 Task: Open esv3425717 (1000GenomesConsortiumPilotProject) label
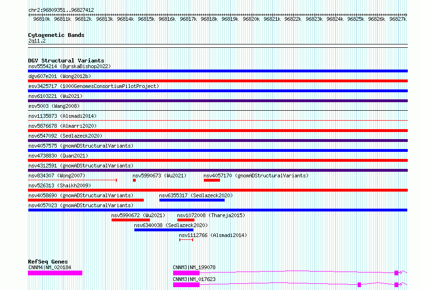[94, 86]
